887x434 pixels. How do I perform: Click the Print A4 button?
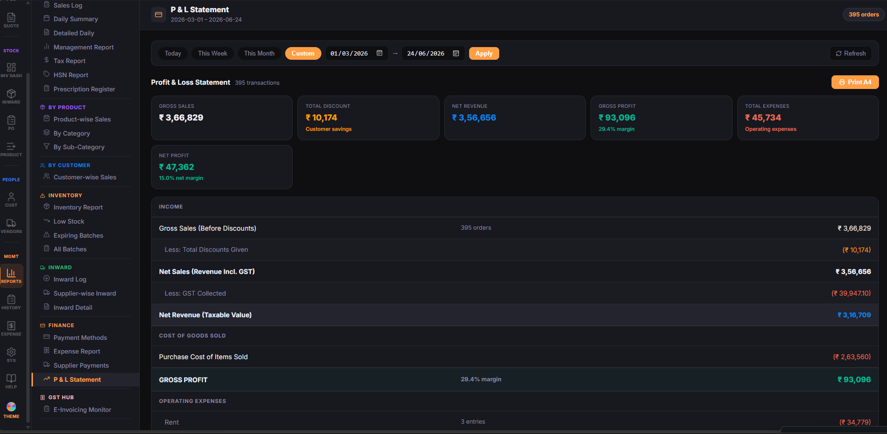(x=855, y=82)
